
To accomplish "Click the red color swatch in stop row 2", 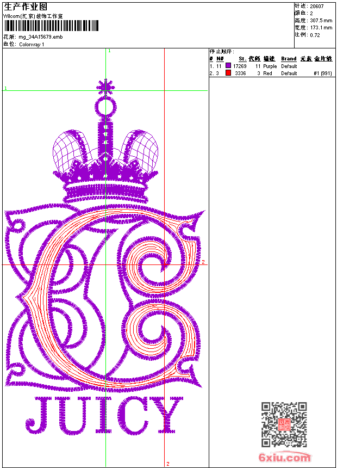I will (228, 73).
